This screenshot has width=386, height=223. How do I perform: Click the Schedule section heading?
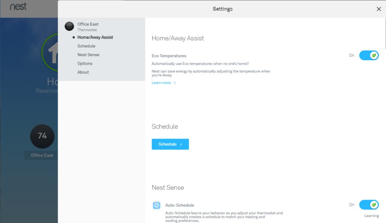point(165,127)
